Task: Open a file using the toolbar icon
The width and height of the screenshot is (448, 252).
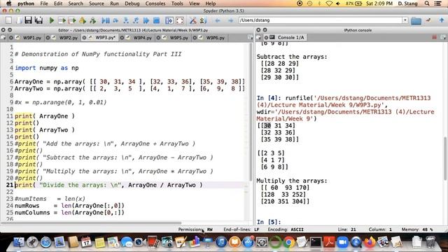Action: click(19, 20)
